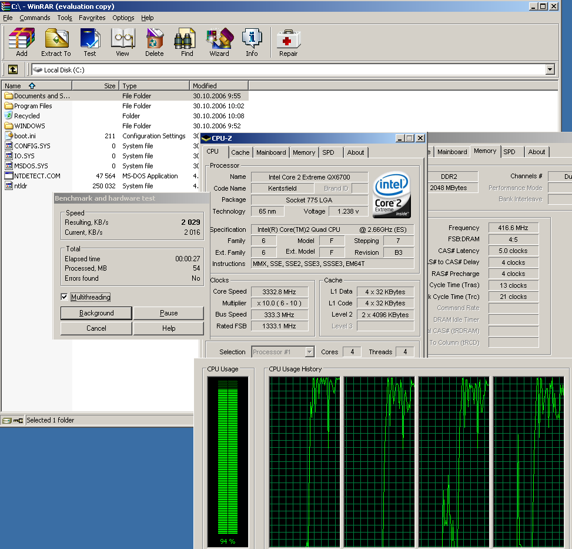Pause the benchmark test
Image resolution: width=572 pixels, height=549 pixels.
169,313
